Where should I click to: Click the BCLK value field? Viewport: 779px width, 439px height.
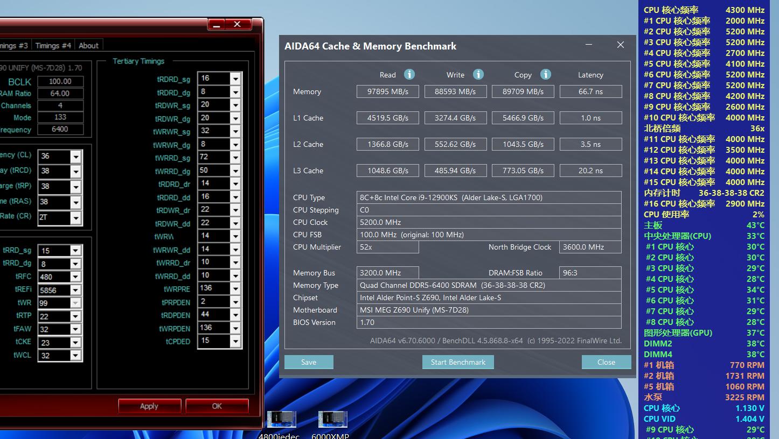click(x=60, y=82)
